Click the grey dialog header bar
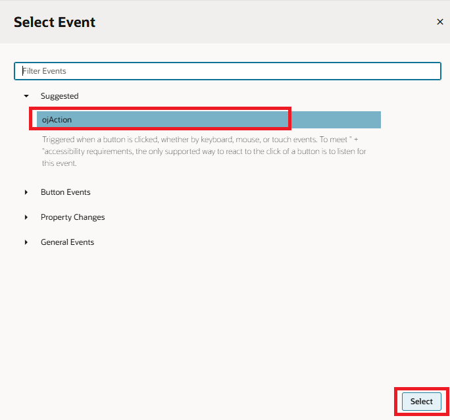The height and width of the screenshot is (420, 450). pyautogui.click(x=263, y=22)
